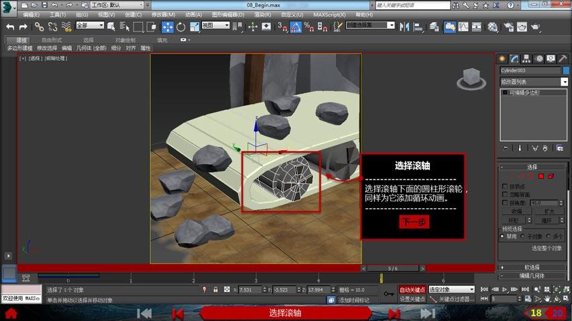Open the 修改器(M) menu
The height and width of the screenshot is (321, 572).
click(163, 15)
